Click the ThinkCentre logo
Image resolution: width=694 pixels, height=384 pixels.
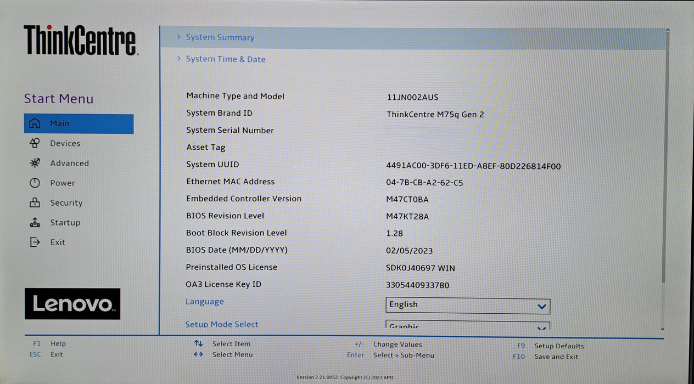[x=80, y=40]
